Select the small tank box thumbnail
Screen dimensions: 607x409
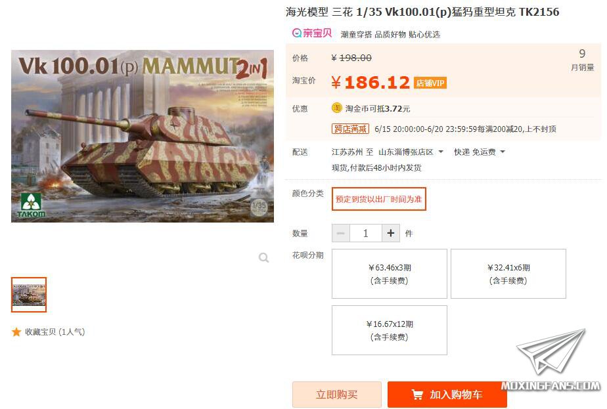pyautogui.click(x=29, y=295)
